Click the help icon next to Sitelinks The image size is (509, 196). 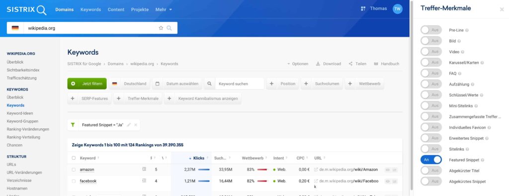tap(467, 149)
